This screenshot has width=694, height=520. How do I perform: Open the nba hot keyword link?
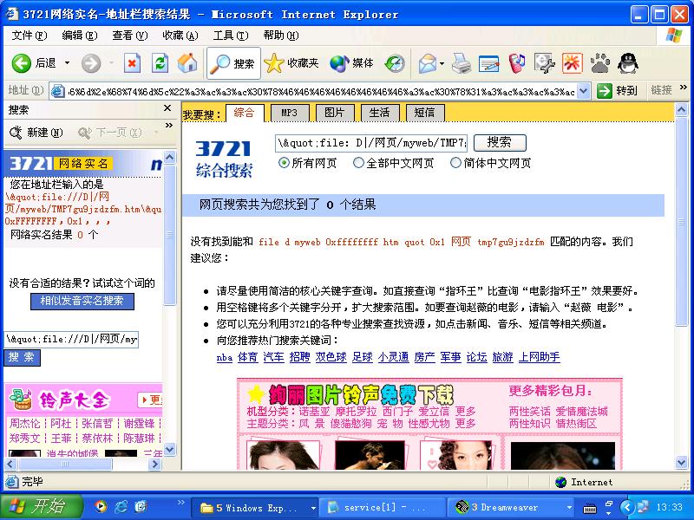pyautogui.click(x=225, y=357)
